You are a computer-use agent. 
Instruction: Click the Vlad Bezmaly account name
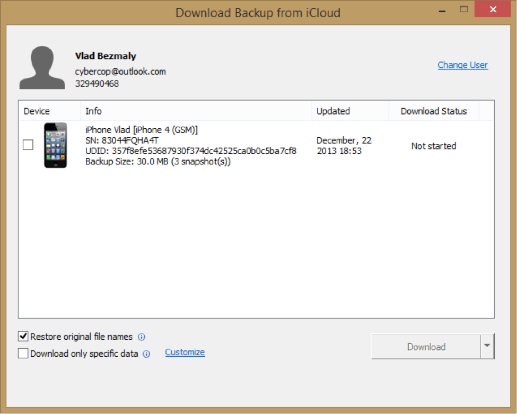point(106,56)
